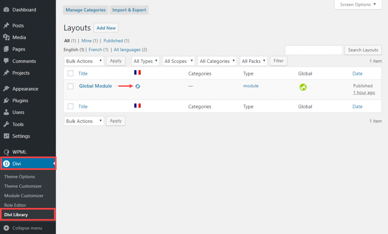Open Role Editor under Divi
Viewport: 388px width, 234px height.
point(15,205)
